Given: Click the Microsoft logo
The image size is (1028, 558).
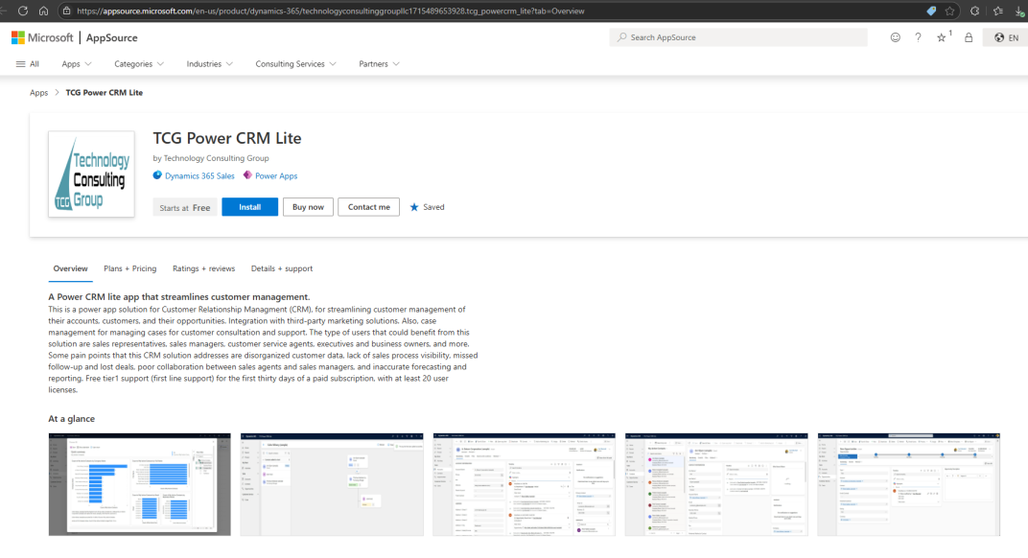Looking at the screenshot, I should (42, 37).
